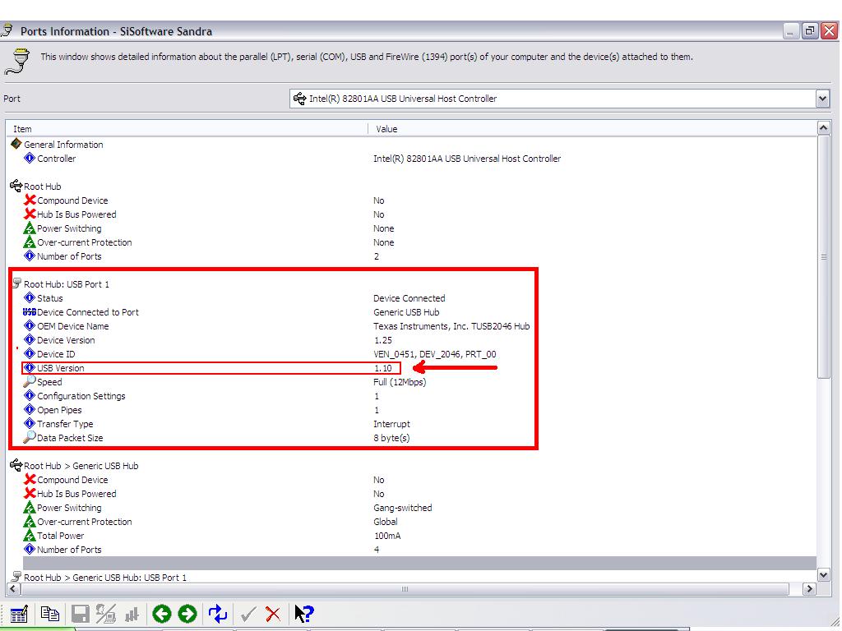Image resolution: width=842 pixels, height=631 pixels.
Task: Go back with the green left arrow
Action: pos(161,613)
